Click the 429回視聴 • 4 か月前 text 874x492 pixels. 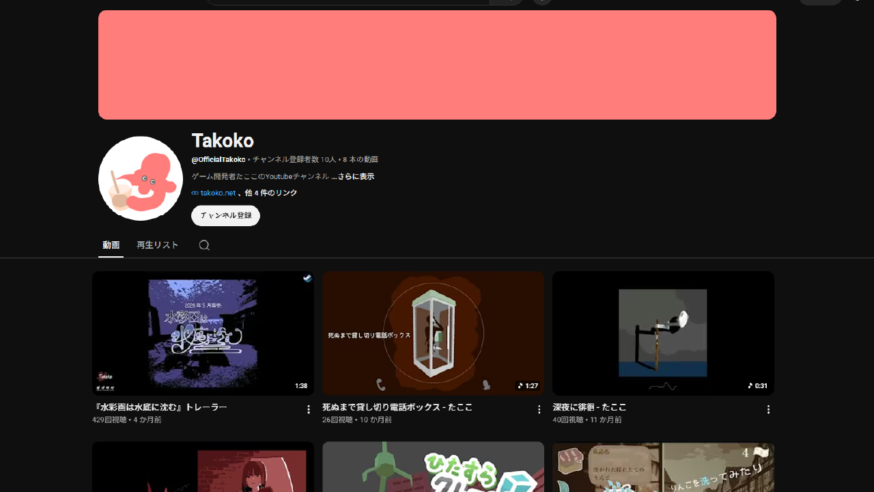click(127, 420)
